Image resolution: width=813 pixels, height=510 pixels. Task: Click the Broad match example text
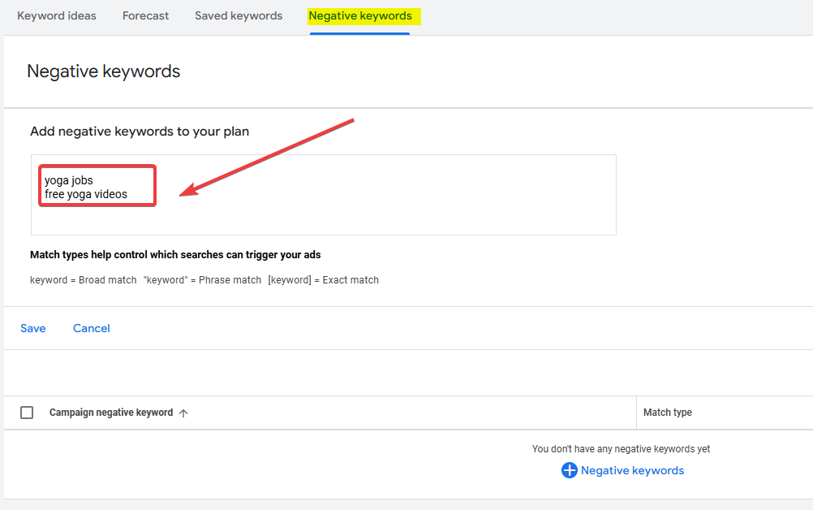[x=80, y=279]
